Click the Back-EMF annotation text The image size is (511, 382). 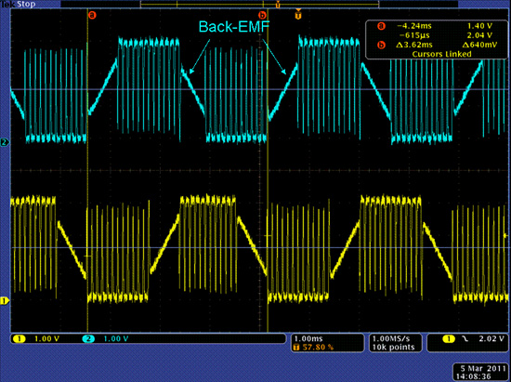pos(234,27)
